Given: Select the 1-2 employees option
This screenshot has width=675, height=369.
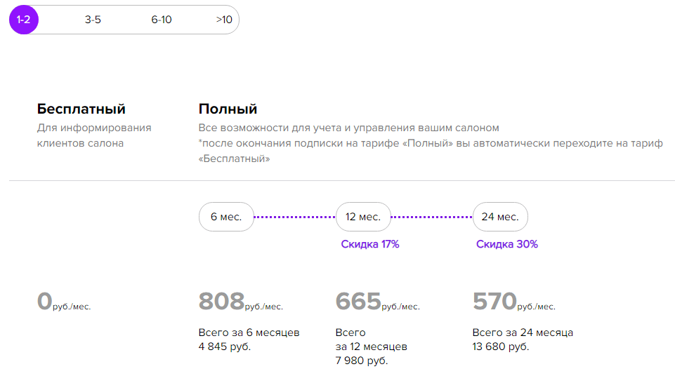Looking at the screenshot, I should pos(23,20).
